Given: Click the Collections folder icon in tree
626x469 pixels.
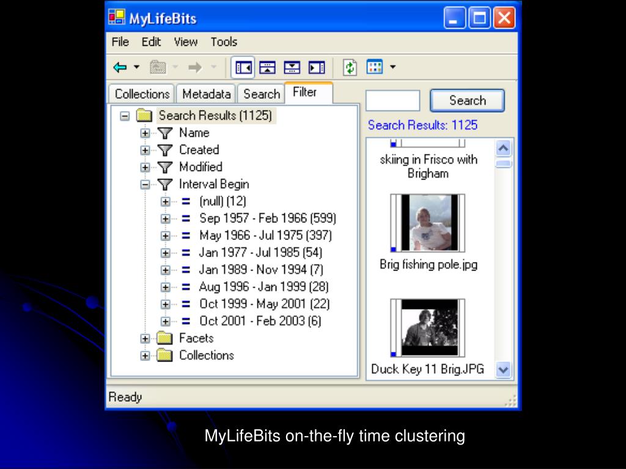Looking at the screenshot, I should tap(164, 356).
